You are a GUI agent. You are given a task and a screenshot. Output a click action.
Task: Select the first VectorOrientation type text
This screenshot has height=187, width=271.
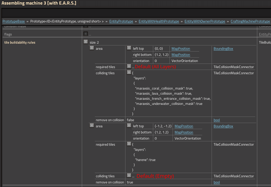[x=185, y=61]
